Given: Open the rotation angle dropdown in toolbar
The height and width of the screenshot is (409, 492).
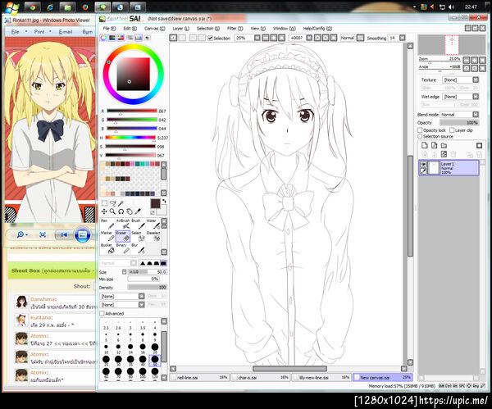Looking at the screenshot, I should 309,38.
